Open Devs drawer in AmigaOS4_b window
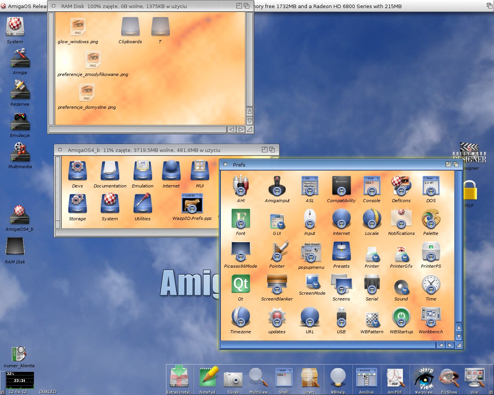 [x=77, y=170]
